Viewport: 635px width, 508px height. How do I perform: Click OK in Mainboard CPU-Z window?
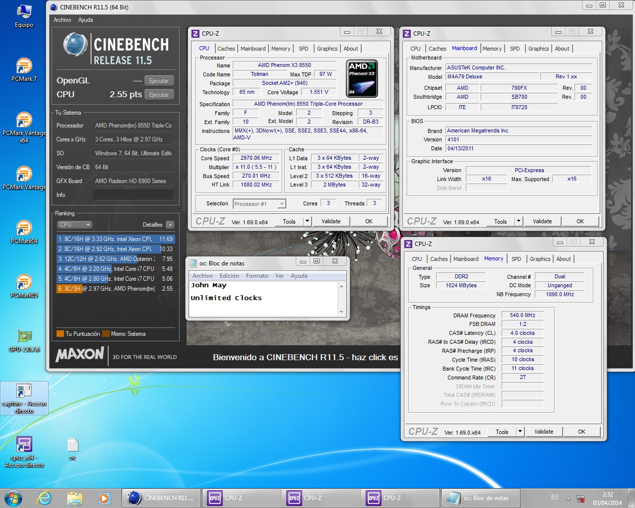[x=580, y=221]
